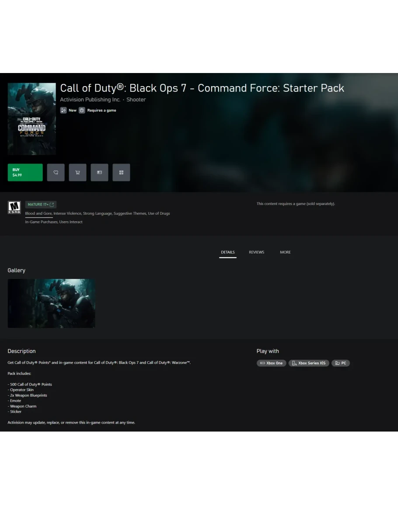Click the Command Force box art image
Image resolution: width=398 pixels, height=505 pixels.
32,119
